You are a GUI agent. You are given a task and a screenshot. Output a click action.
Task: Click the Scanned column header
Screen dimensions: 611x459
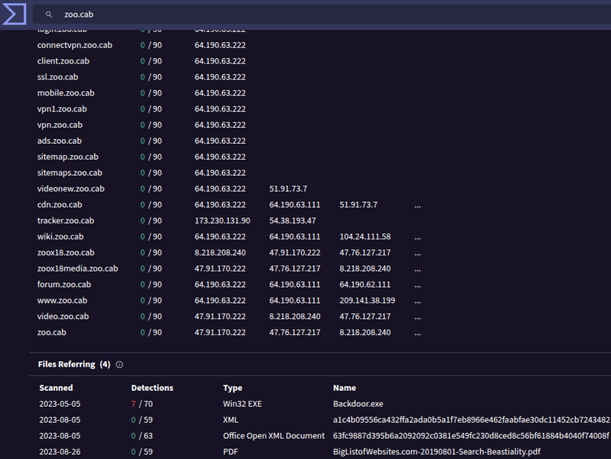click(x=56, y=388)
